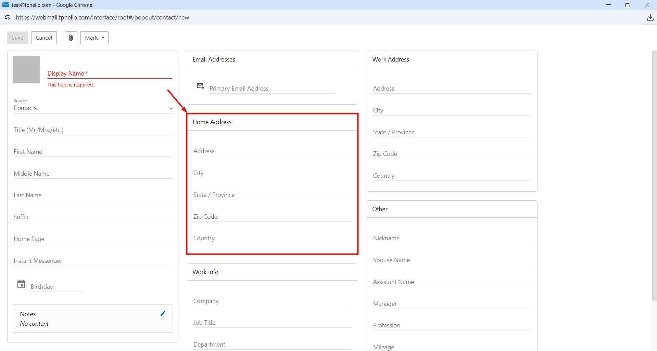Click the Work Address Zip Code field
Screen dimensions: 657x351
point(452,154)
